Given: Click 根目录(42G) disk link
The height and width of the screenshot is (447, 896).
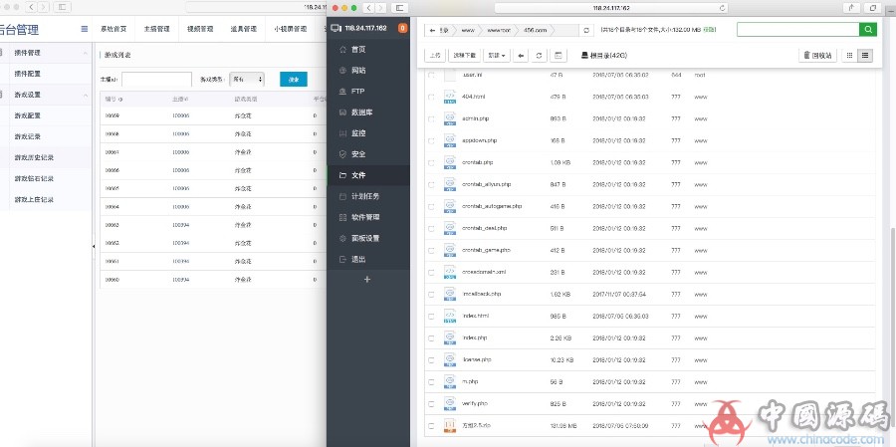Looking at the screenshot, I should coord(604,56).
